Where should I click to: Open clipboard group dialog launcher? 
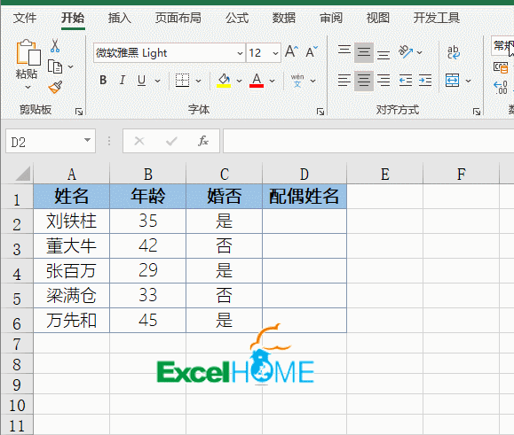tap(79, 112)
